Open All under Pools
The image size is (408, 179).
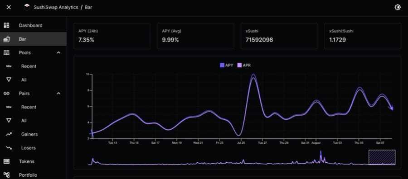tap(24, 80)
